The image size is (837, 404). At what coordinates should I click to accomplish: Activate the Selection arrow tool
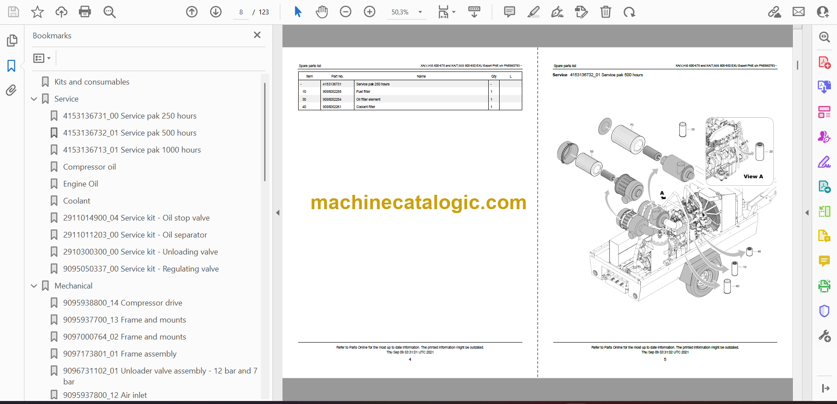coord(298,12)
